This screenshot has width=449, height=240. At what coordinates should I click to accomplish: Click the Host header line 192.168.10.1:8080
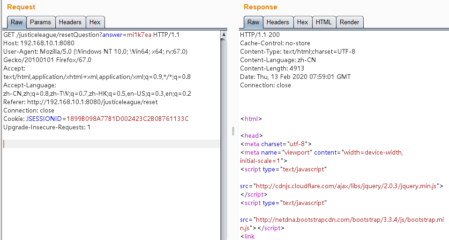(x=35, y=43)
